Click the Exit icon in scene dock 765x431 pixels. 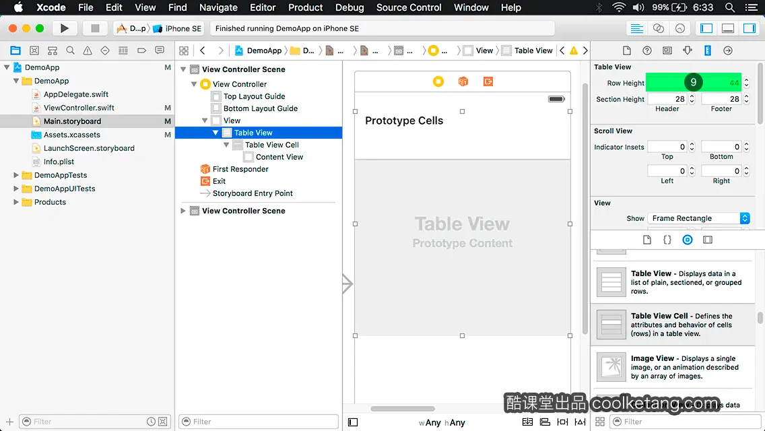(488, 81)
